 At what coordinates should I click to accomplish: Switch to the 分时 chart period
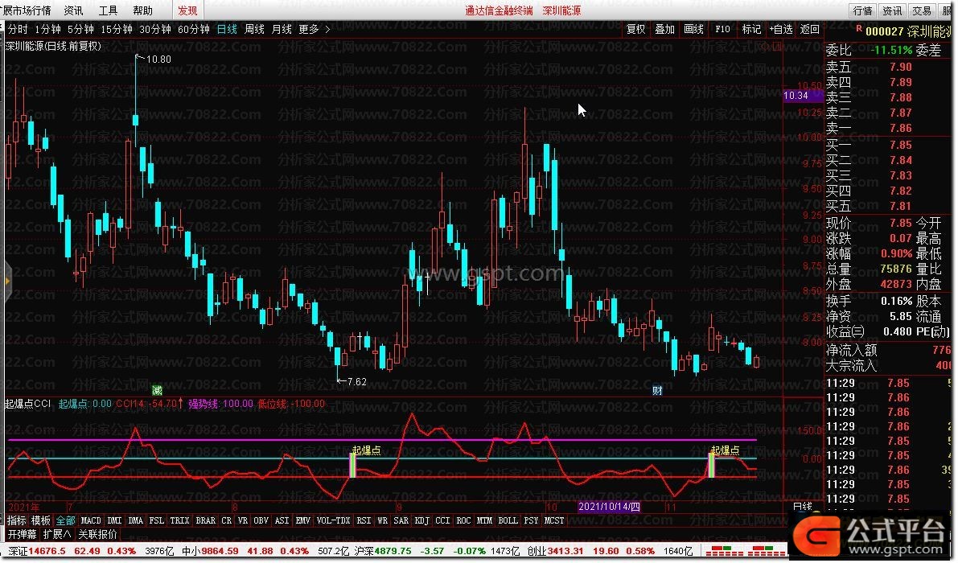click(18, 29)
